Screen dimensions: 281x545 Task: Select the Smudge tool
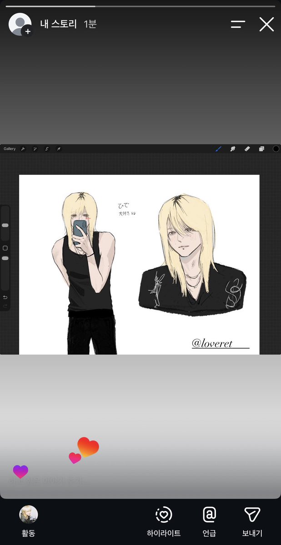pyautogui.click(x=232, y=149)
